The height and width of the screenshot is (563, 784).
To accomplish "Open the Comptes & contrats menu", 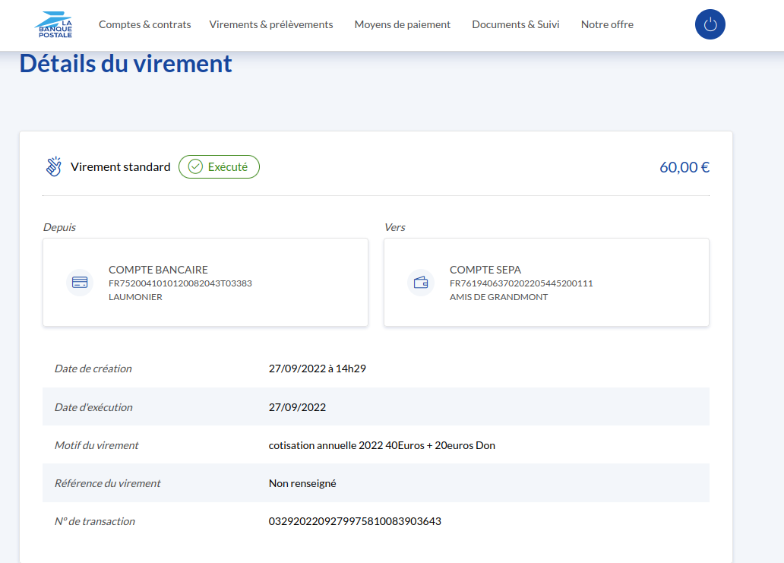I will pyautogui.click(x=144, y=24).
